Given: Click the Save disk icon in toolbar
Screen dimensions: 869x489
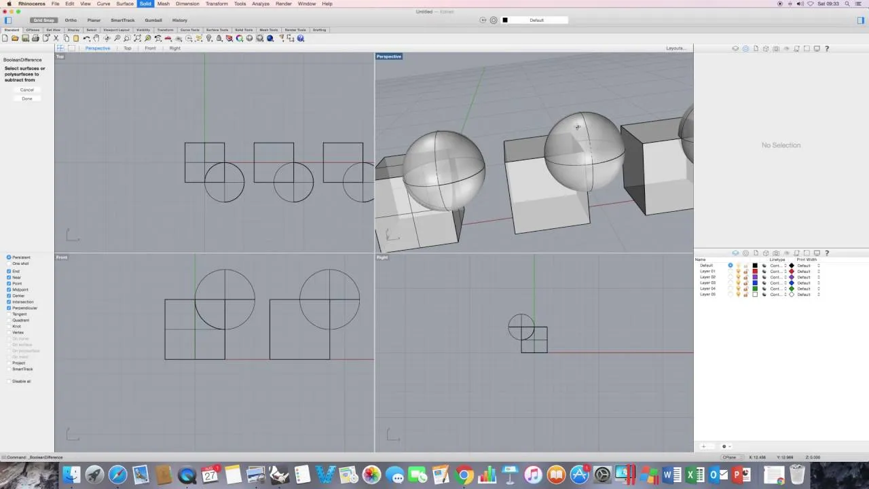Looking at the screenshot, I should 25,38.
